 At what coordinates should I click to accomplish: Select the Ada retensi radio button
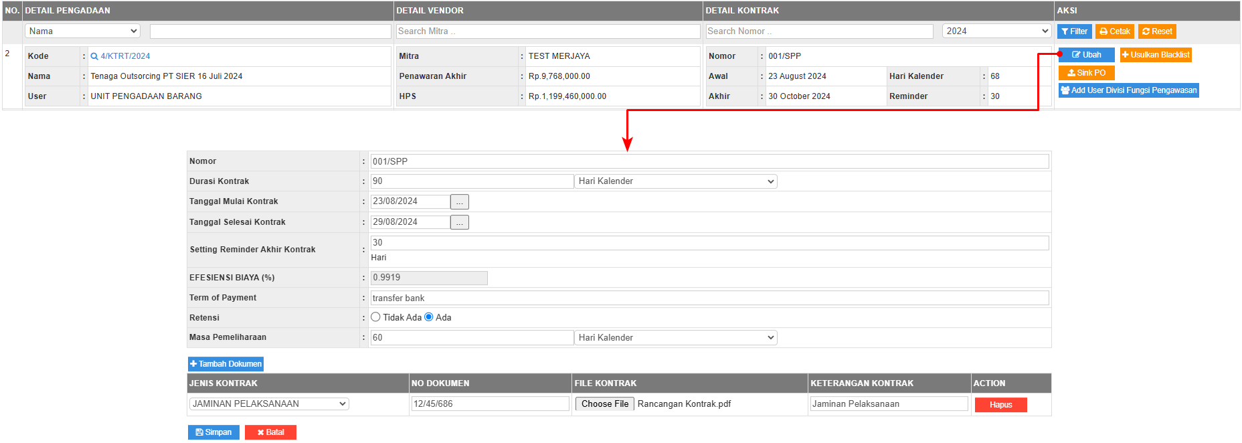point(429,317)
